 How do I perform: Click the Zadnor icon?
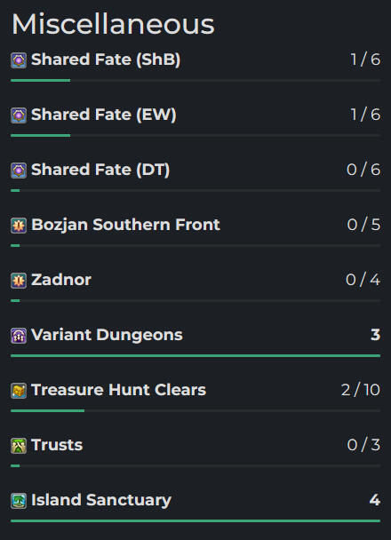click(x=19, y=281)
